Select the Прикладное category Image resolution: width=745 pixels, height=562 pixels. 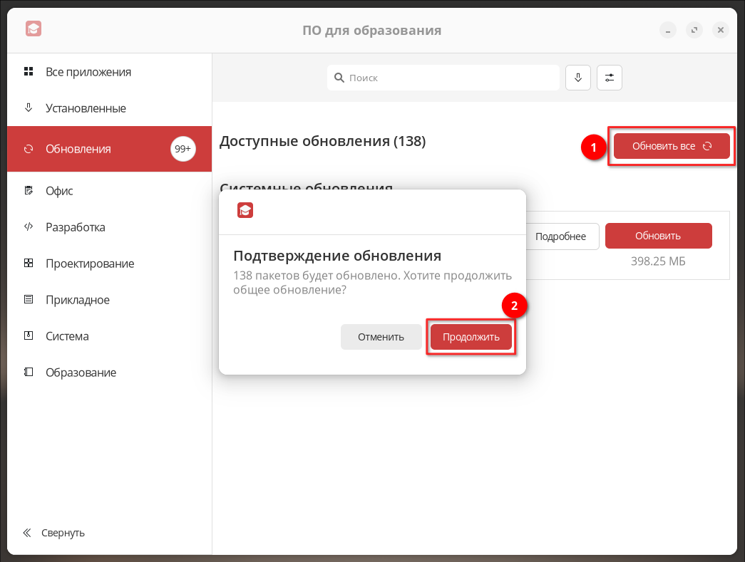pyautogui.click(x=78, y=300)
